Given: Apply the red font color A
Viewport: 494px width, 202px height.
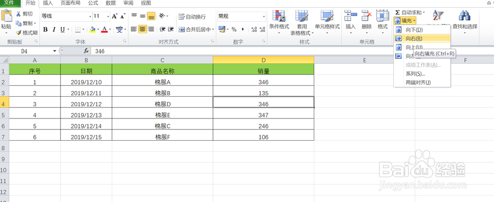Looking at the screenshot, I should tap(104, 30).
